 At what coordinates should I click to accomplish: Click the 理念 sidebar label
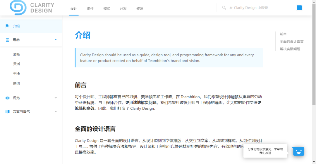point(16,40)
